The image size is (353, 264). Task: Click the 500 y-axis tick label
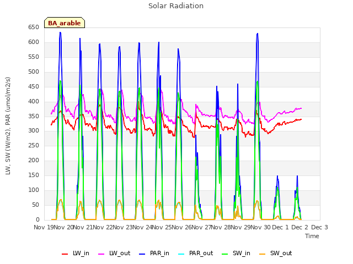pyautogui.click(x=34, y=71)
